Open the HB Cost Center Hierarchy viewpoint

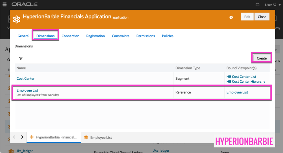pyautogui.click(x=246, y=82)
